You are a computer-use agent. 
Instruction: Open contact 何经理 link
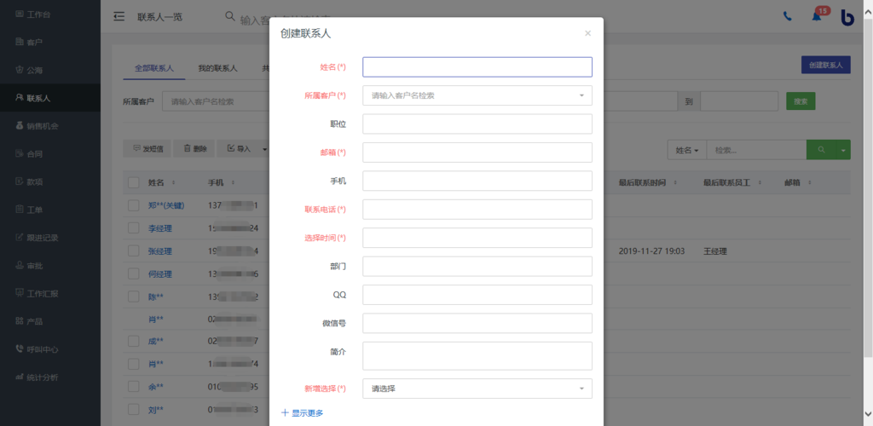tap(159, 274)
